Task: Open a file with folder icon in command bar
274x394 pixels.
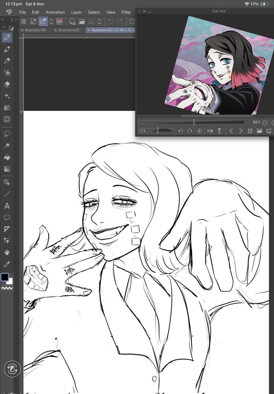Action: [x=82, y=22]
